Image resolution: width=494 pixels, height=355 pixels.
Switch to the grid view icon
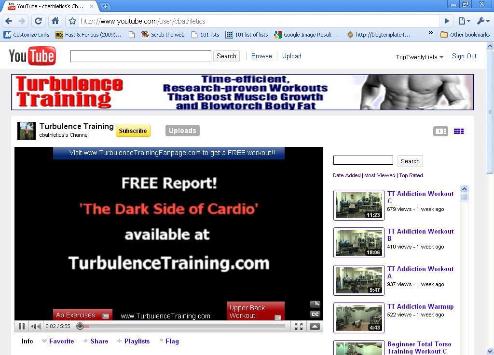(459, 131)
